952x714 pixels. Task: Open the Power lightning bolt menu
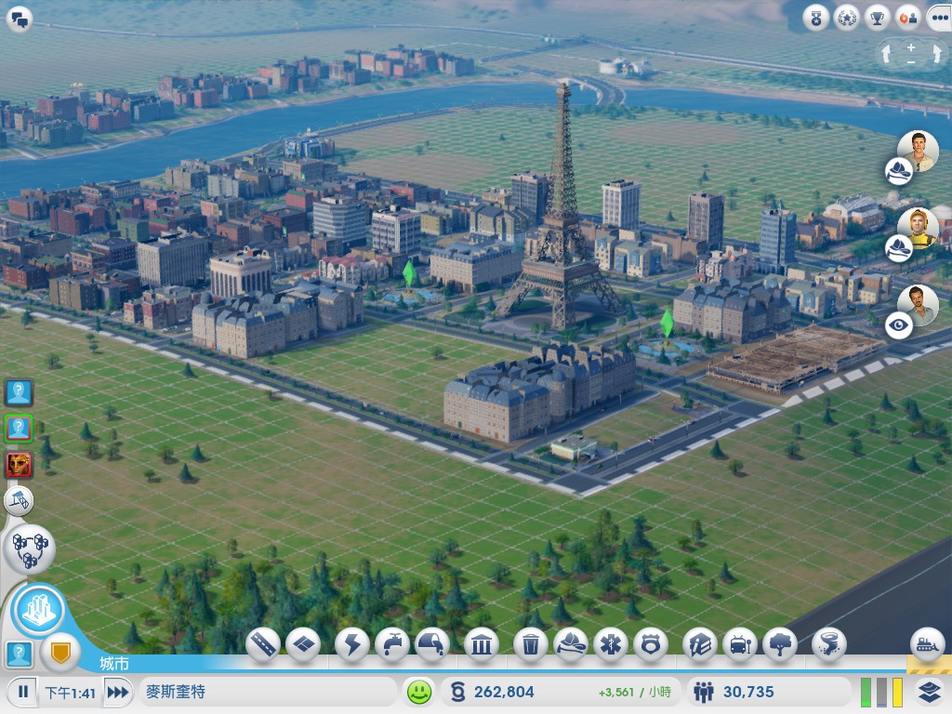352,645
